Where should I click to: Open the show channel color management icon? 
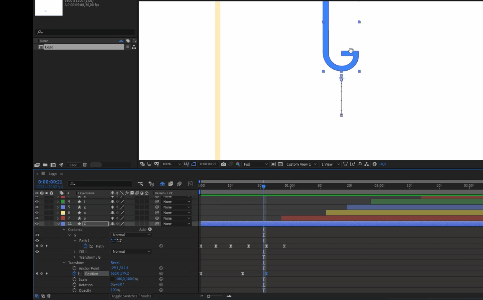coord(238,164)
